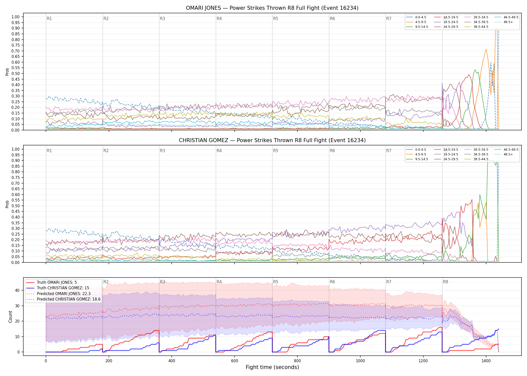Click x-axis tick label '1400'
The width and height of the screenshot is (527, 376).
(x=486, y=361)
